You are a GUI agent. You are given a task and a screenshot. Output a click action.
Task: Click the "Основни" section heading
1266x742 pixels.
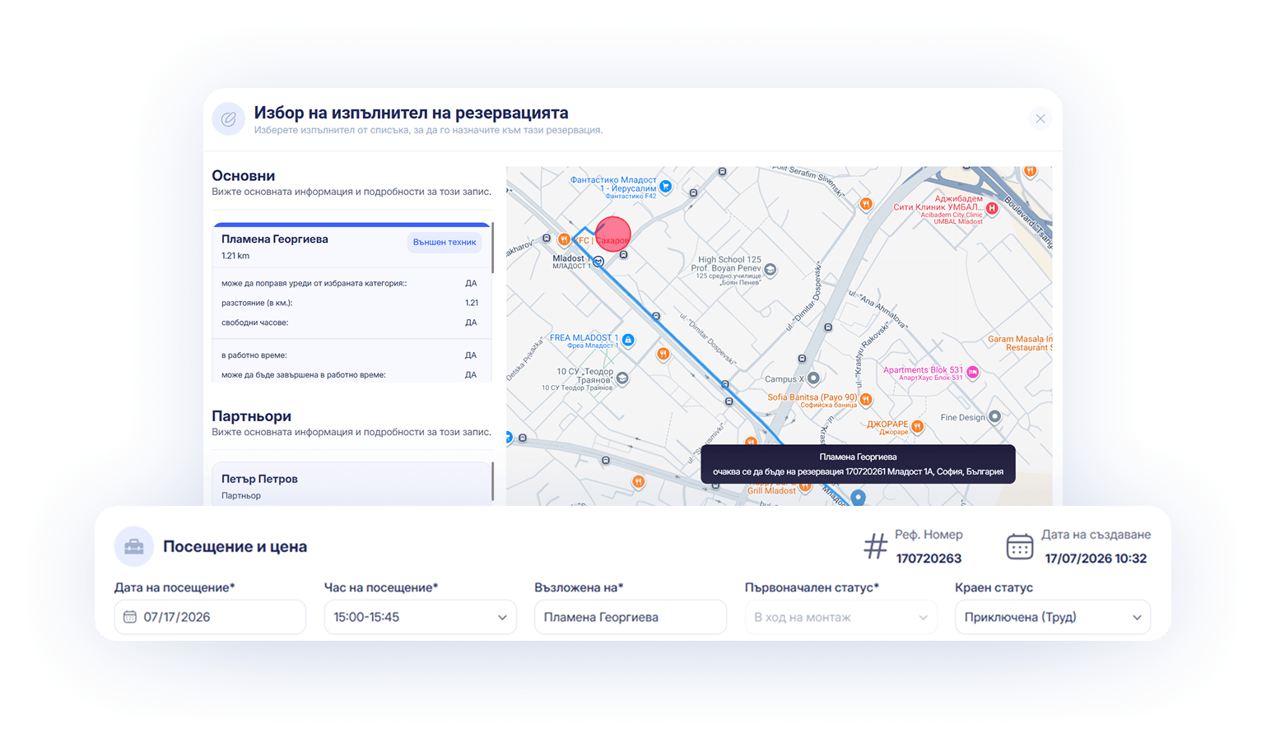(x=244, y=175)
